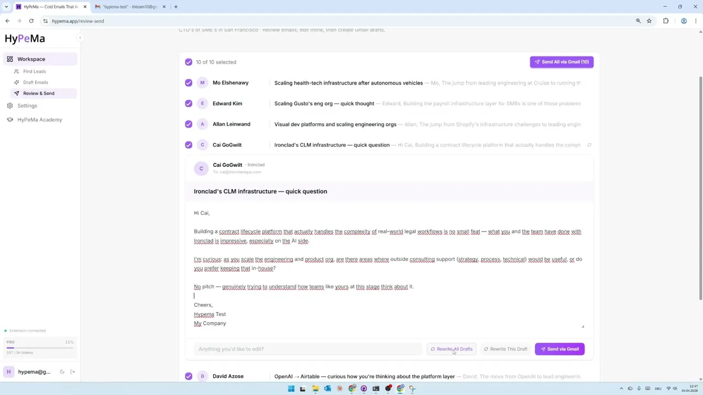Click the H account avatar in sidebar
This screenshot has height=395, width=703.
coord(9,372)
